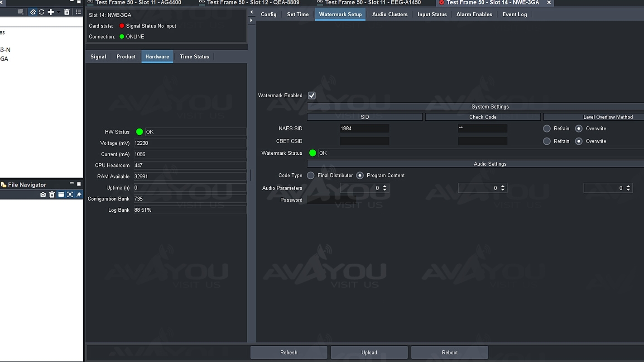The height and width of the screenshot is (362, 644).
Task: Click the trash icon in File Navigator toolbar
Action: [52, 195]
